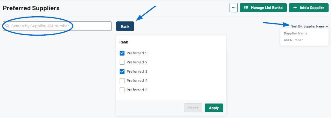The height and width of the screenshot is (118, 331).
Task: Open Manage List Ranks
Action: pyautogui.click(x=263, y=8)
